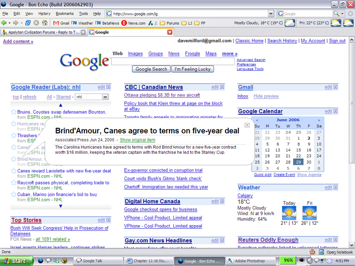Star the Canes reward Laviolette item
Image resolution: width=355 pixels, height=266 pixels.
click(x=14, y=171)
